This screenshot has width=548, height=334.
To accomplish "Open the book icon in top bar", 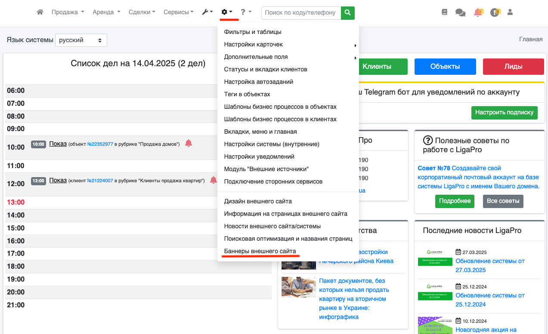I will [x=445, y=12].
